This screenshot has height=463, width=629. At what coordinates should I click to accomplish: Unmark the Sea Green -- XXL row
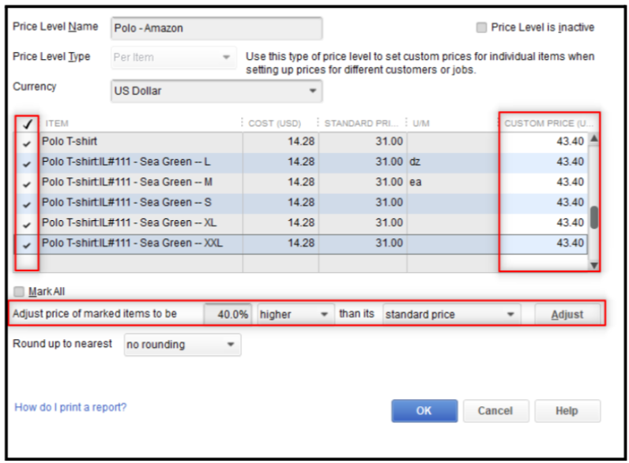pos(27,245)
